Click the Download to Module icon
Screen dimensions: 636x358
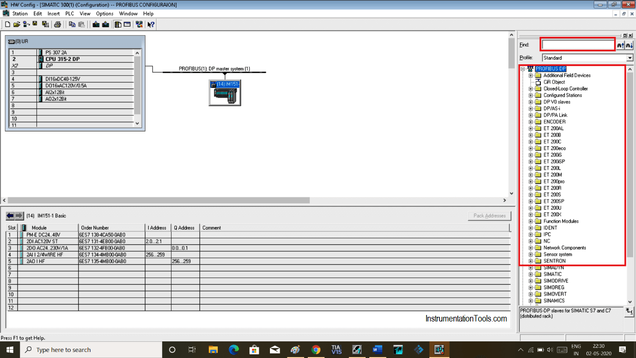point(96,24)
